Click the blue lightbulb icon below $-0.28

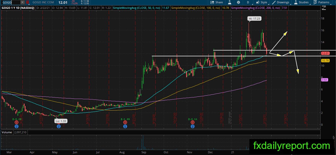pyautogui.click(x=16, y=126)
